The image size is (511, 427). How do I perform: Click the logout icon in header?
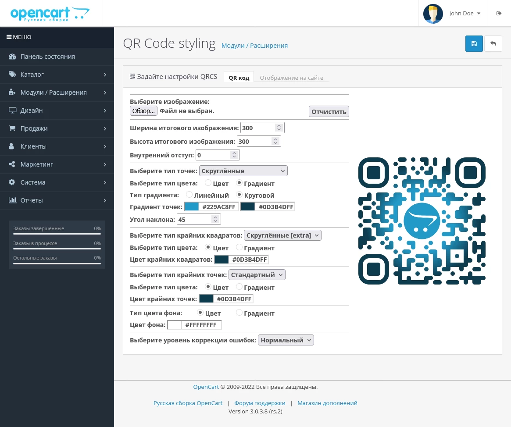click(499, 13)
